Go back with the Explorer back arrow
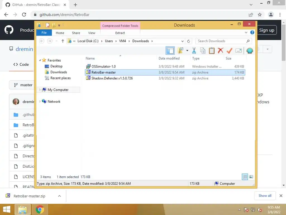Screen dimensions: 286x215 click(42, 41)
